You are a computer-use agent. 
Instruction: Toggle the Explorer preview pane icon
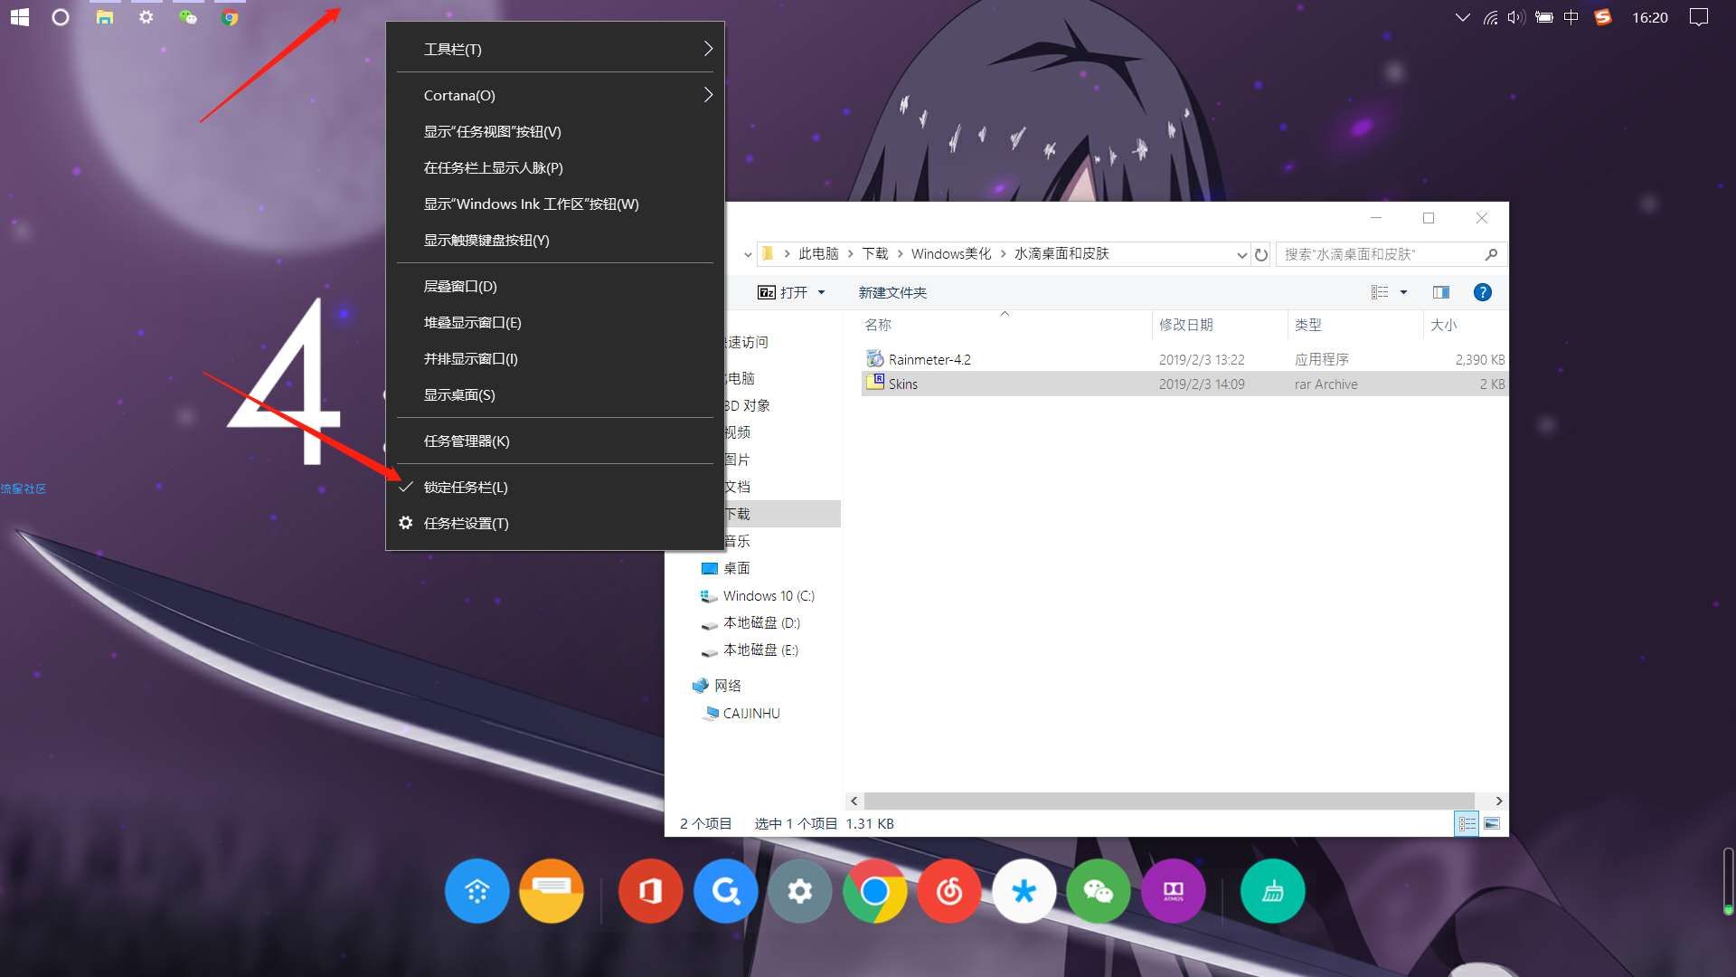pyautogui.click(x=1441, y=292)
